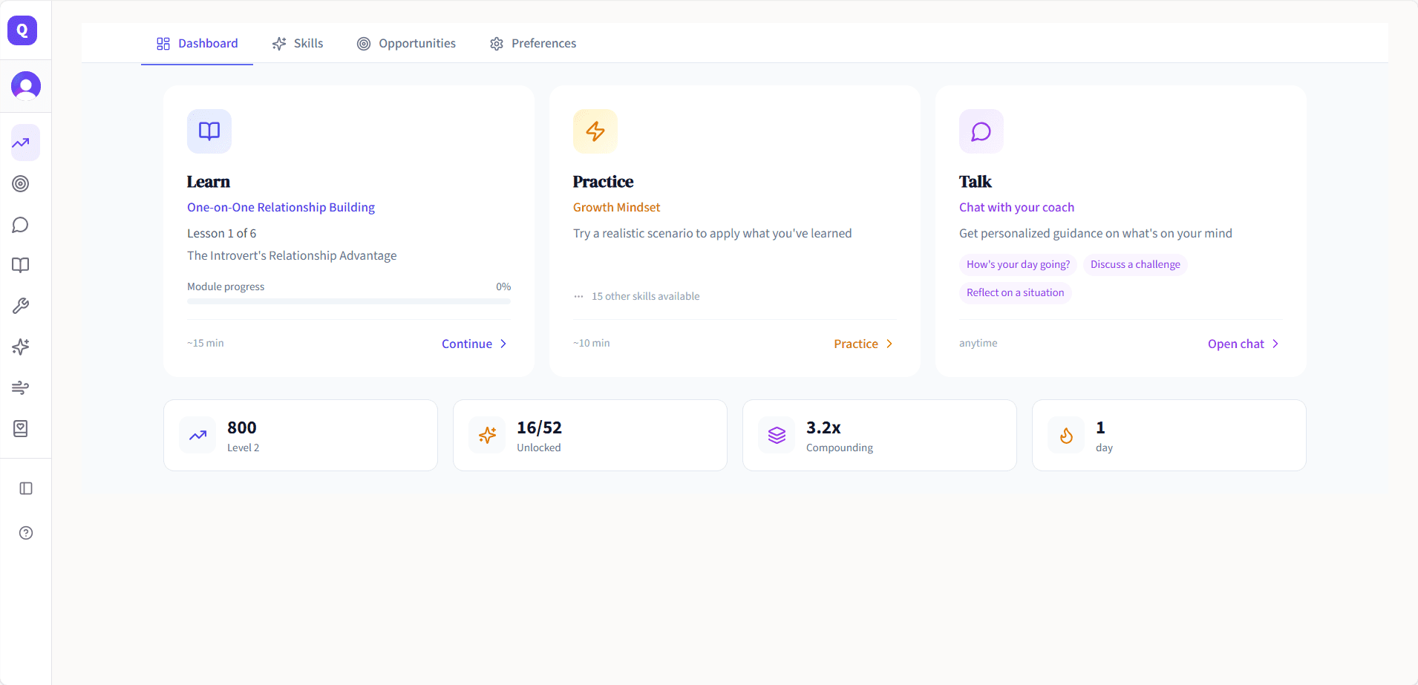Select the 'How's your day going?' chip
1418x685 pixels.
[1018, 264]
